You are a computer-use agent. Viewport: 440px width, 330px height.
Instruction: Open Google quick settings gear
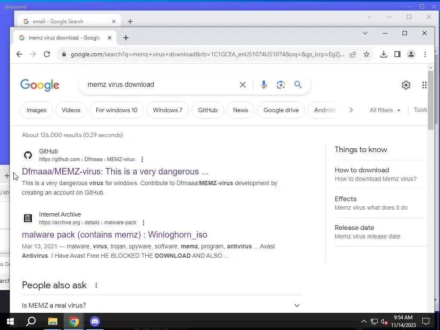pos(406,85)
